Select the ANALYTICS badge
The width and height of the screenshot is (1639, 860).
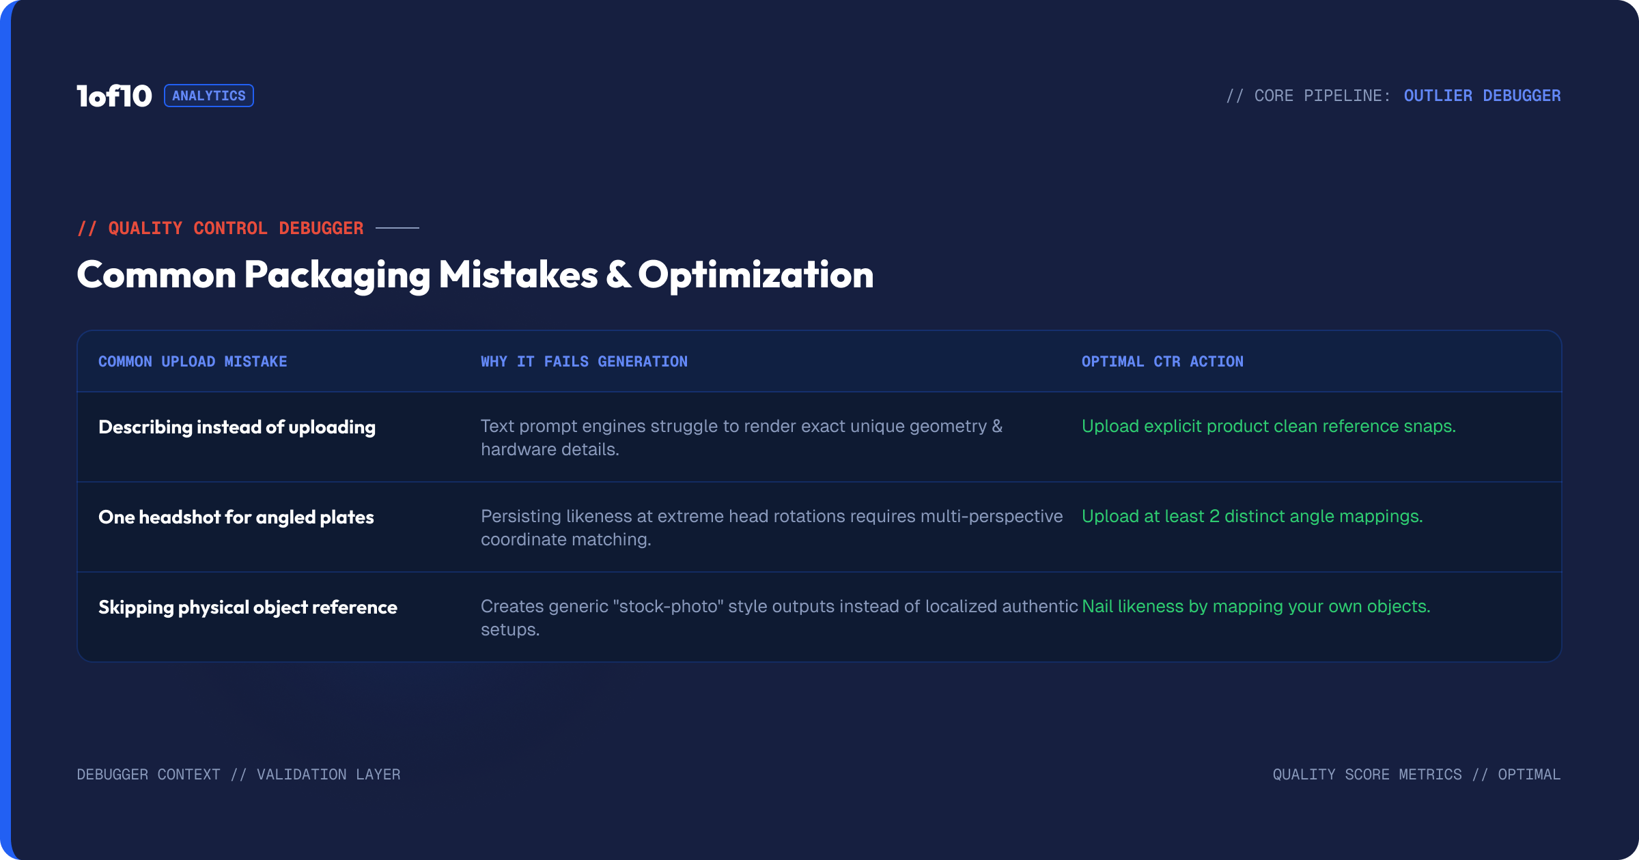[209, 96]
